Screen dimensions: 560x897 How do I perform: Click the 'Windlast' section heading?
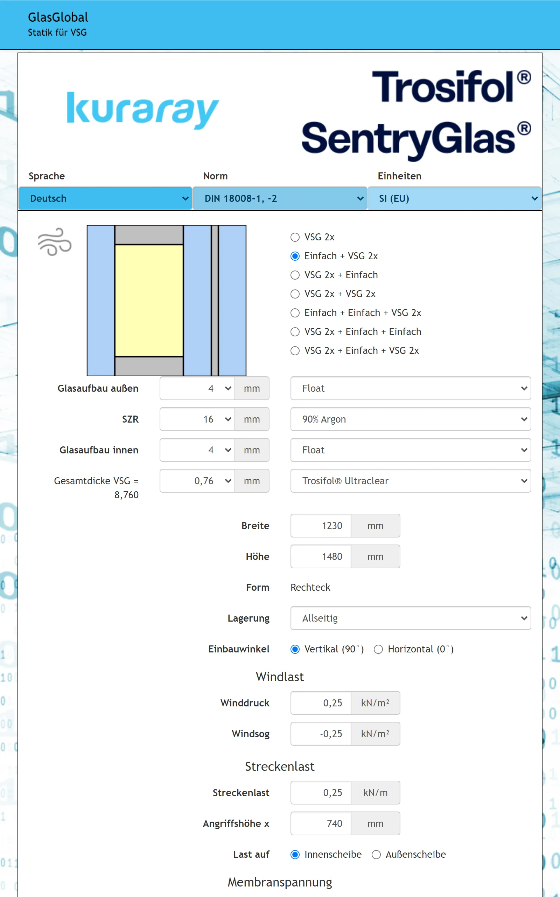(x=280, y=677)
